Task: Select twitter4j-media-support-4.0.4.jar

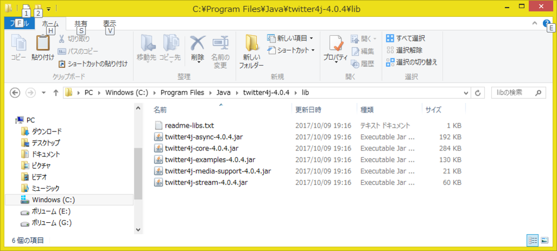Action: coord(218,171)
